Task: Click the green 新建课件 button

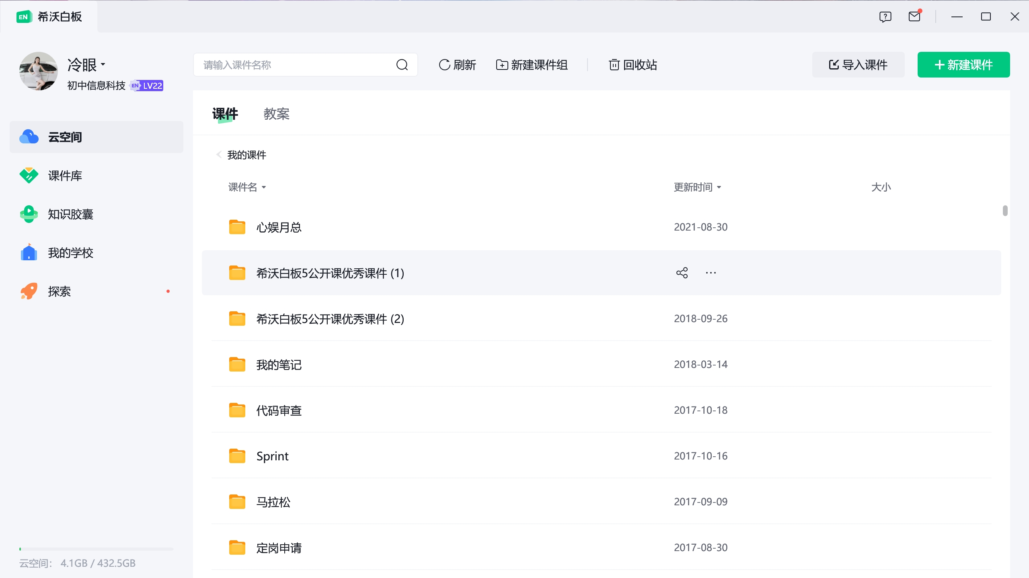Action: click(963, 65)
